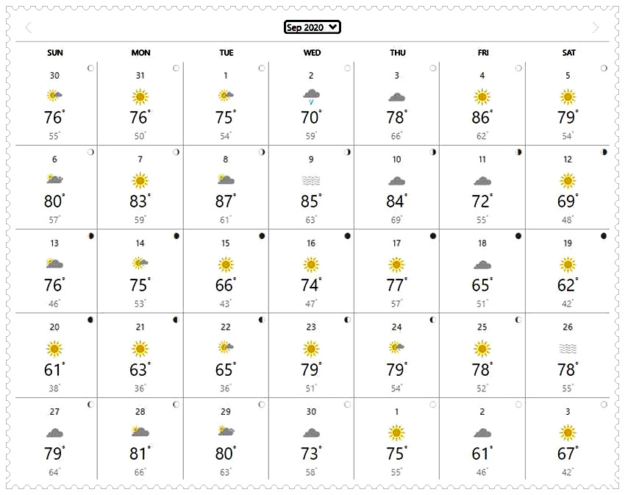Click the partly sunny icon on September 22
The image size is (625, 495).
coord(226,347)
